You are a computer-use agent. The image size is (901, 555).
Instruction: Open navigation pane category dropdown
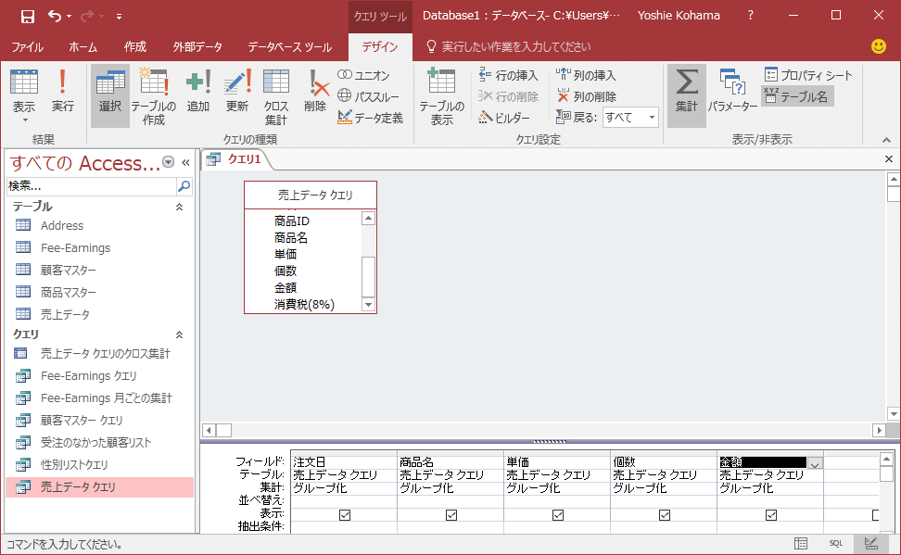click(x=169, y=162)
